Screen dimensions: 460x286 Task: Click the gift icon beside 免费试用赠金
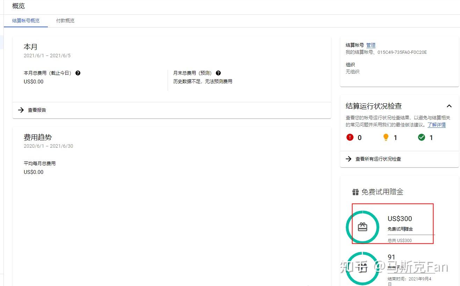pos(356,192)
